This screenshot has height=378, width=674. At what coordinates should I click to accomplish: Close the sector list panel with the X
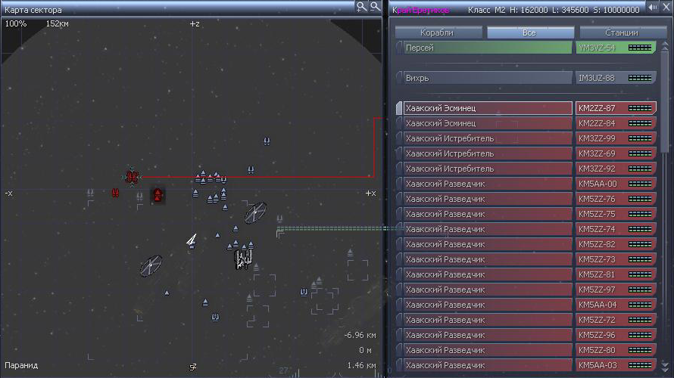pos(666,8)
